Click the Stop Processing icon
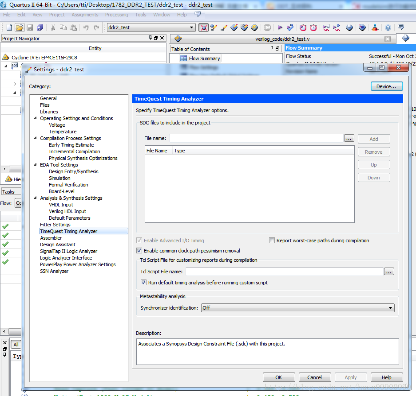This screenshot has height=396, width=416. coord(267,27)
